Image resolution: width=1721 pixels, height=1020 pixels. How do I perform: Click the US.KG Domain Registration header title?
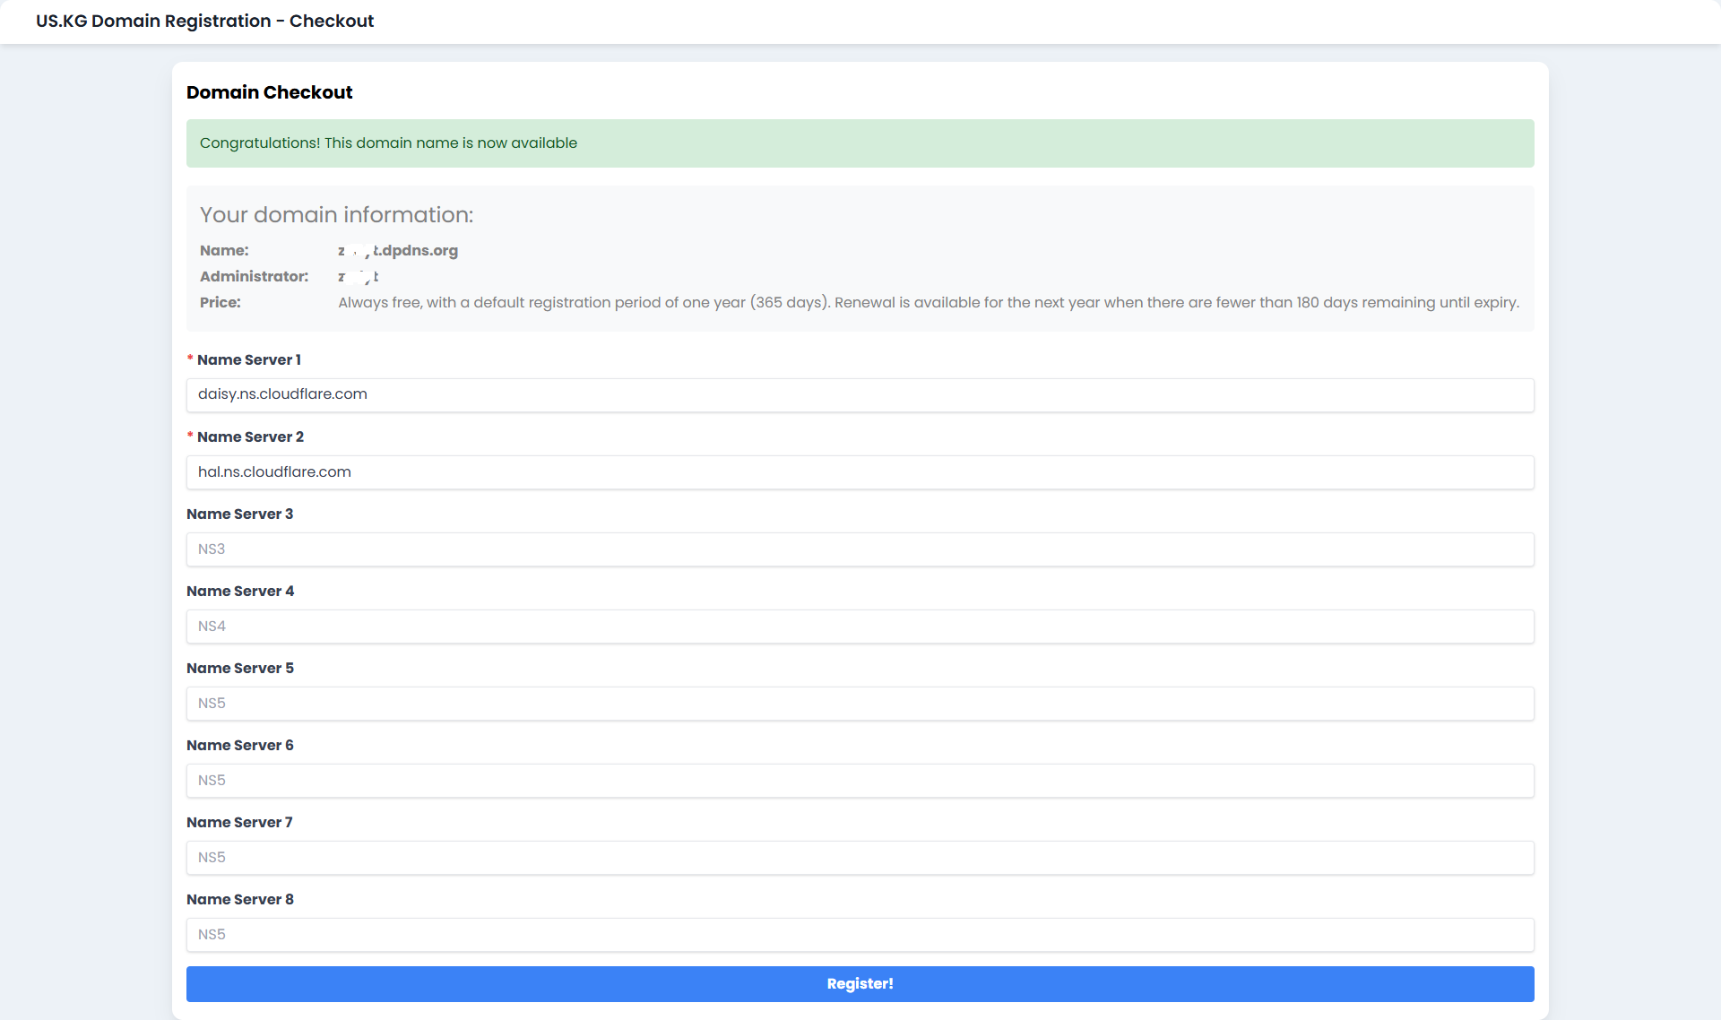coord(204,21)
